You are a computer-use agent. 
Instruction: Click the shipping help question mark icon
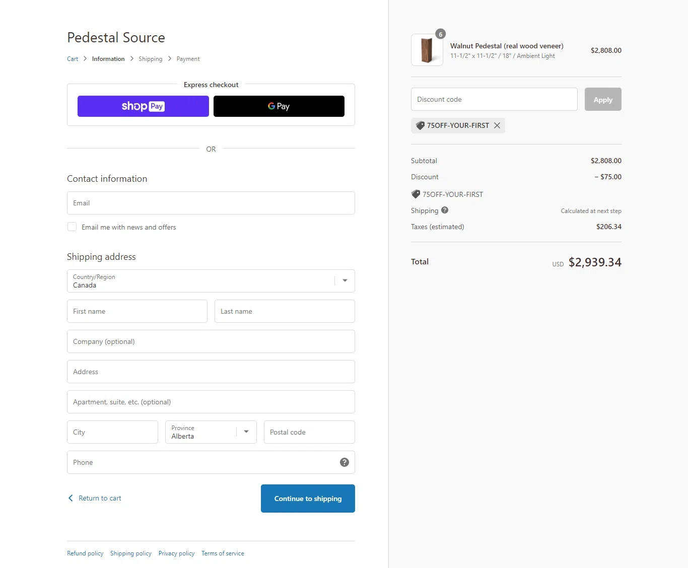click(x=445, y=210)
